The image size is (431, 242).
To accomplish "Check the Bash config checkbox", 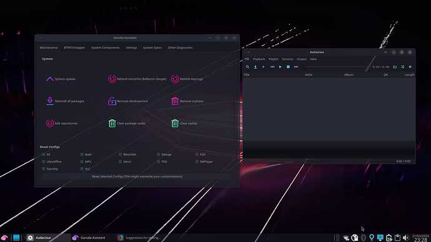I will point(82,155).
